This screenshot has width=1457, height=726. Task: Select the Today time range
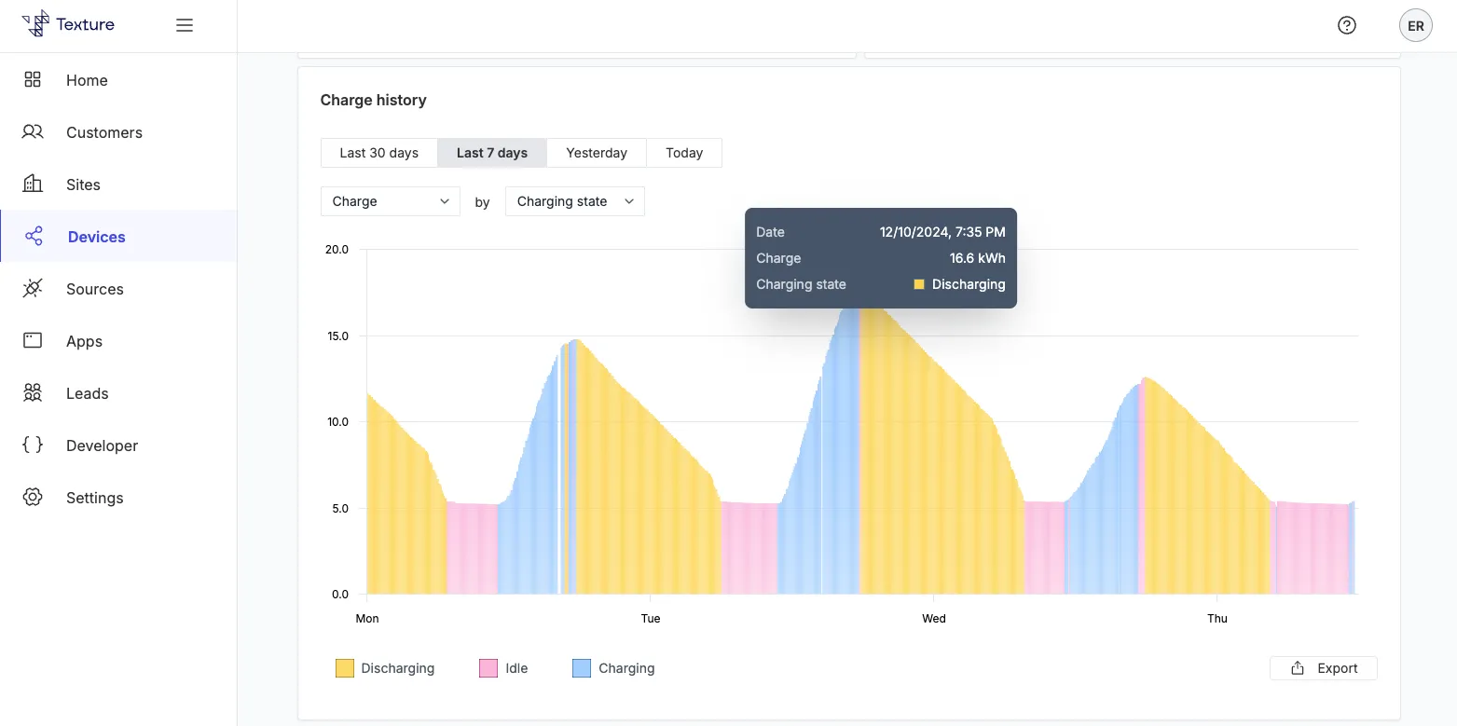point(684,153)
